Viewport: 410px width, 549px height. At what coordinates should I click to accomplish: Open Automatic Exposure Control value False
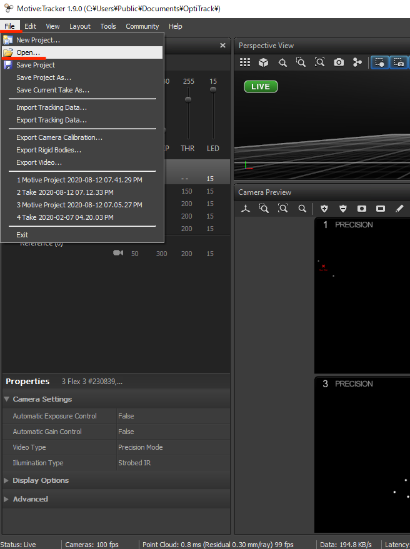point(173,416)
